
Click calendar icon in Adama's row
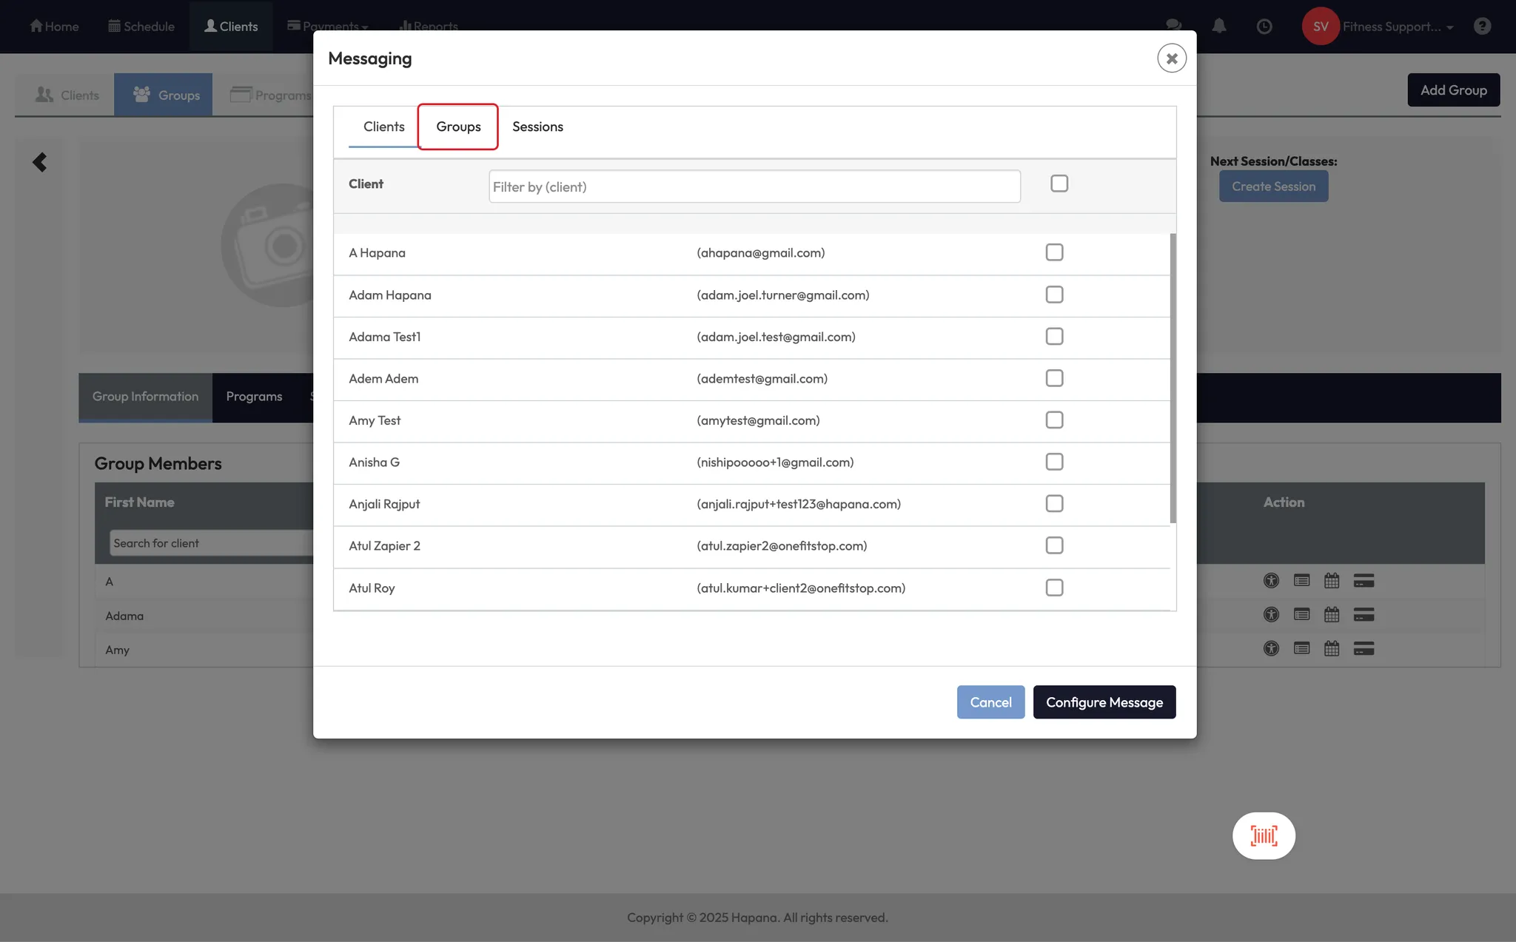[1332, 614]
